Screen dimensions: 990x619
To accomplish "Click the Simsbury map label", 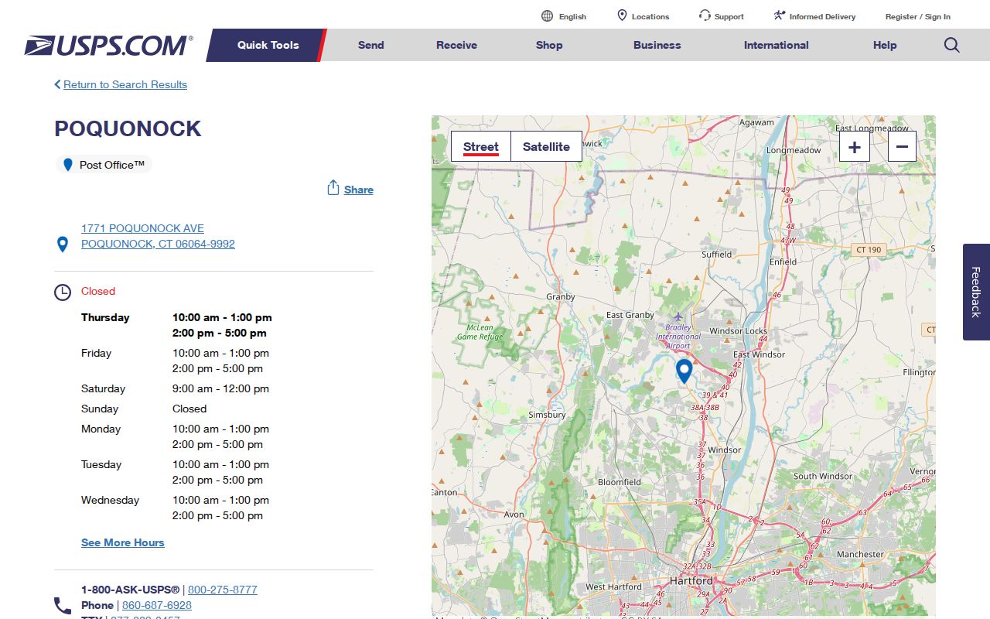I will (547, 415).
